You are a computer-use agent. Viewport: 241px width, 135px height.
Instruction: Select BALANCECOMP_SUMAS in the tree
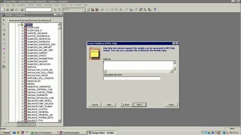(x=40, y=106)
